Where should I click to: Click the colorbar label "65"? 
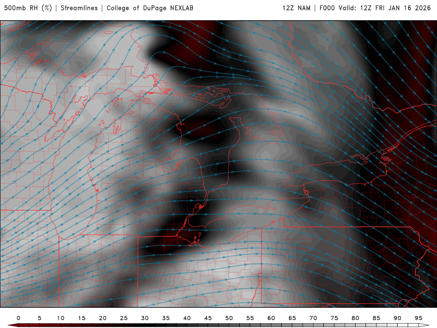(292, 318)
